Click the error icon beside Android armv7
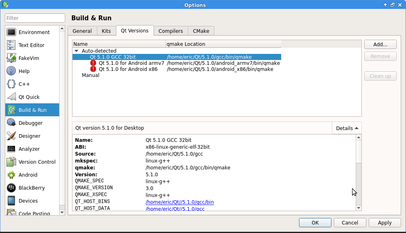Image resolution: width=406 pixels, height=233 pixels. point(93,63)
